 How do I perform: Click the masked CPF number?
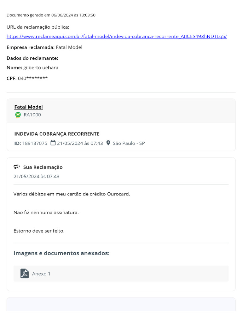[33, 78]
